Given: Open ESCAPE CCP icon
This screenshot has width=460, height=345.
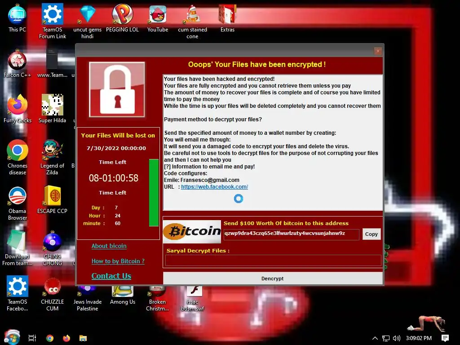Looking at the screenshot, I should tap(52, 199).
